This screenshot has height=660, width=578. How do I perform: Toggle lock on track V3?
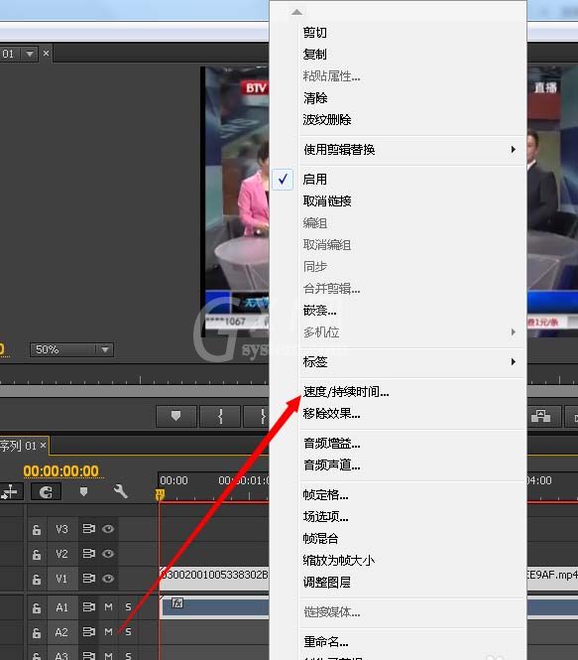[37, 530]
